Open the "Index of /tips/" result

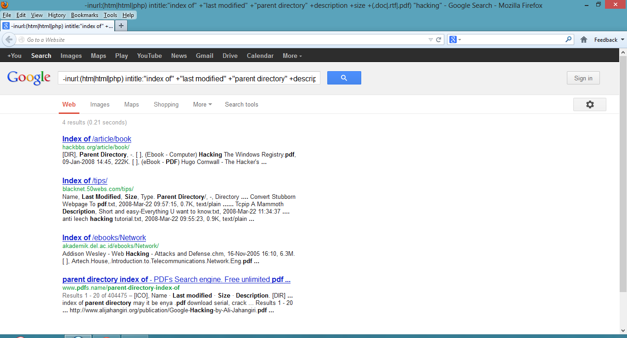tap(85, 180)
